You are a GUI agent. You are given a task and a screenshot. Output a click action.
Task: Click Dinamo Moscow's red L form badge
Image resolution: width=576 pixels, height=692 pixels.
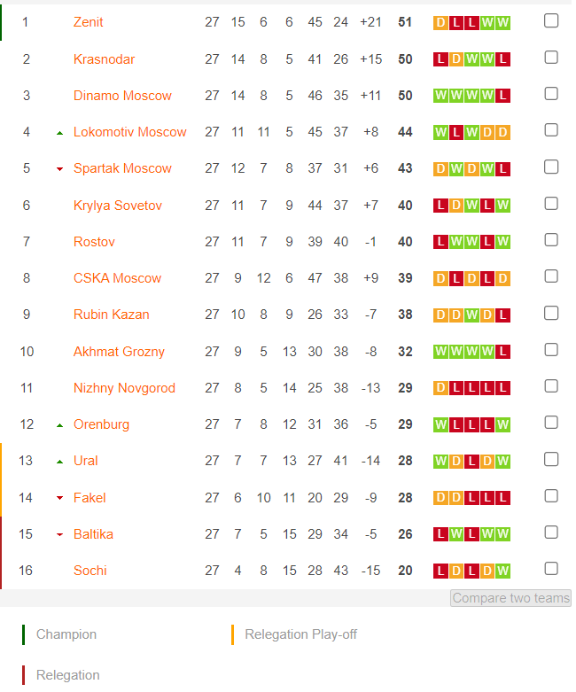[x=502, y=96]
